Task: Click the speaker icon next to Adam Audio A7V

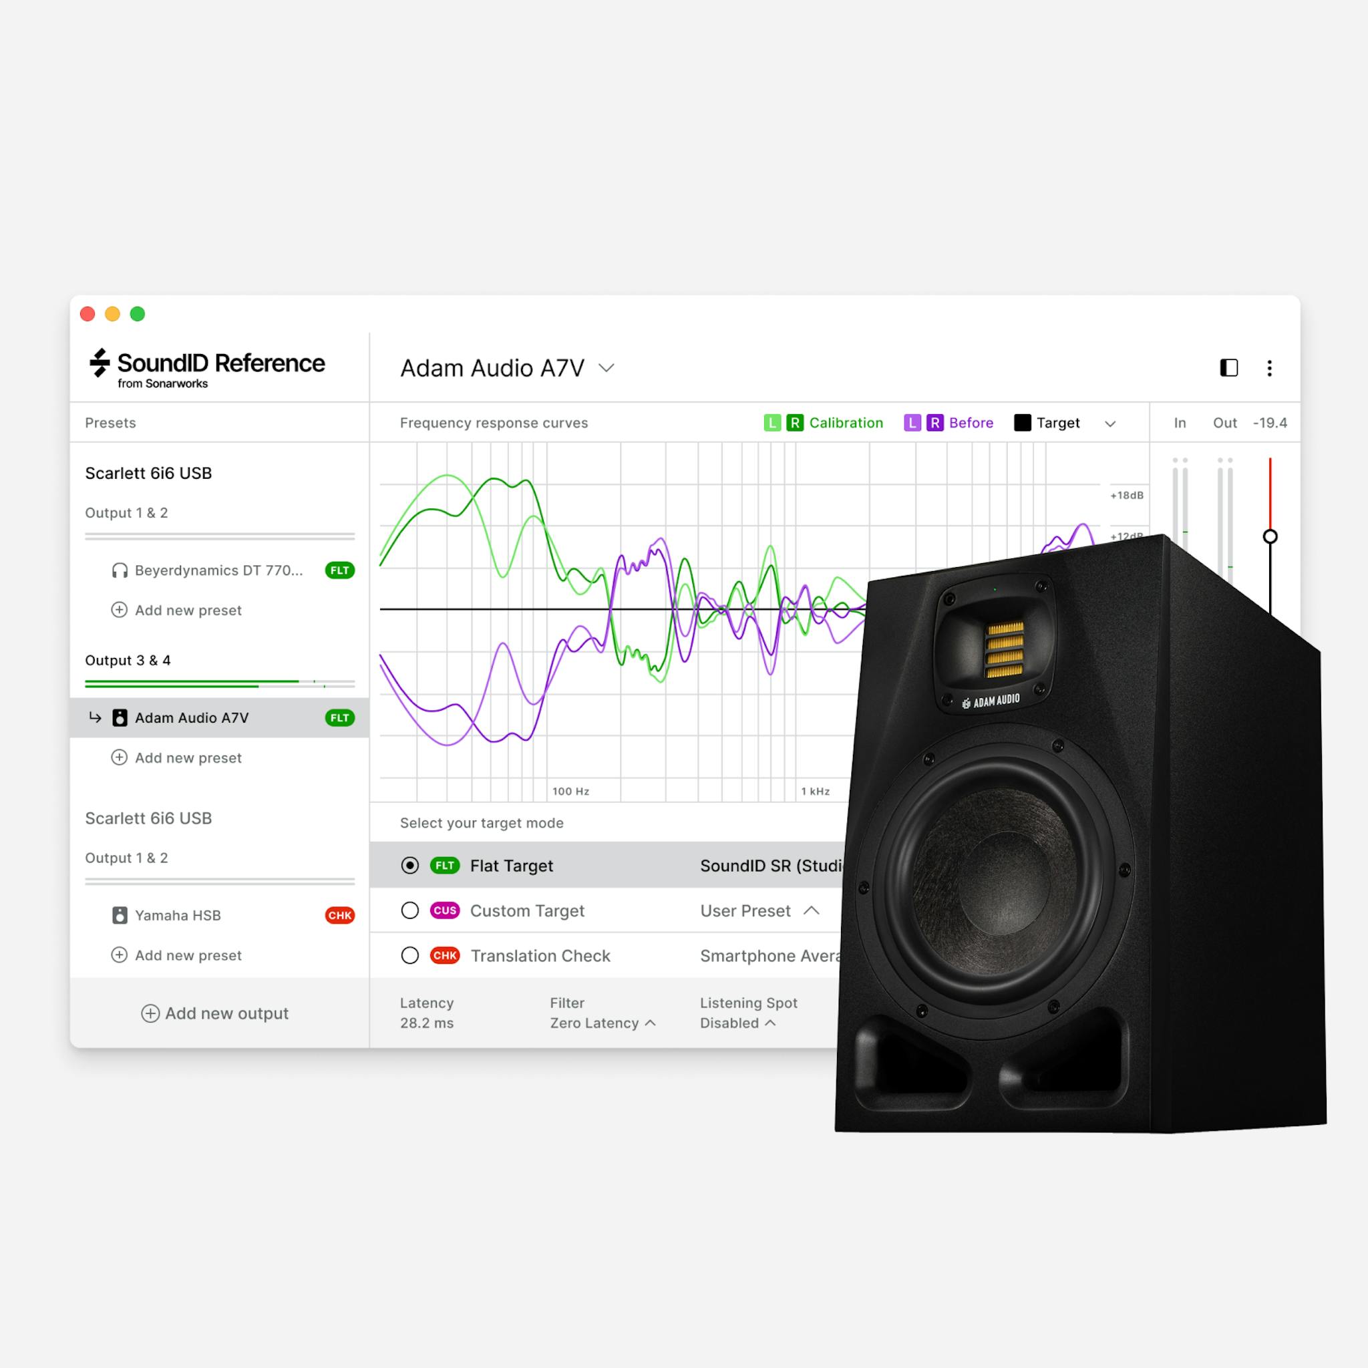Action: (x=120, y=717)
